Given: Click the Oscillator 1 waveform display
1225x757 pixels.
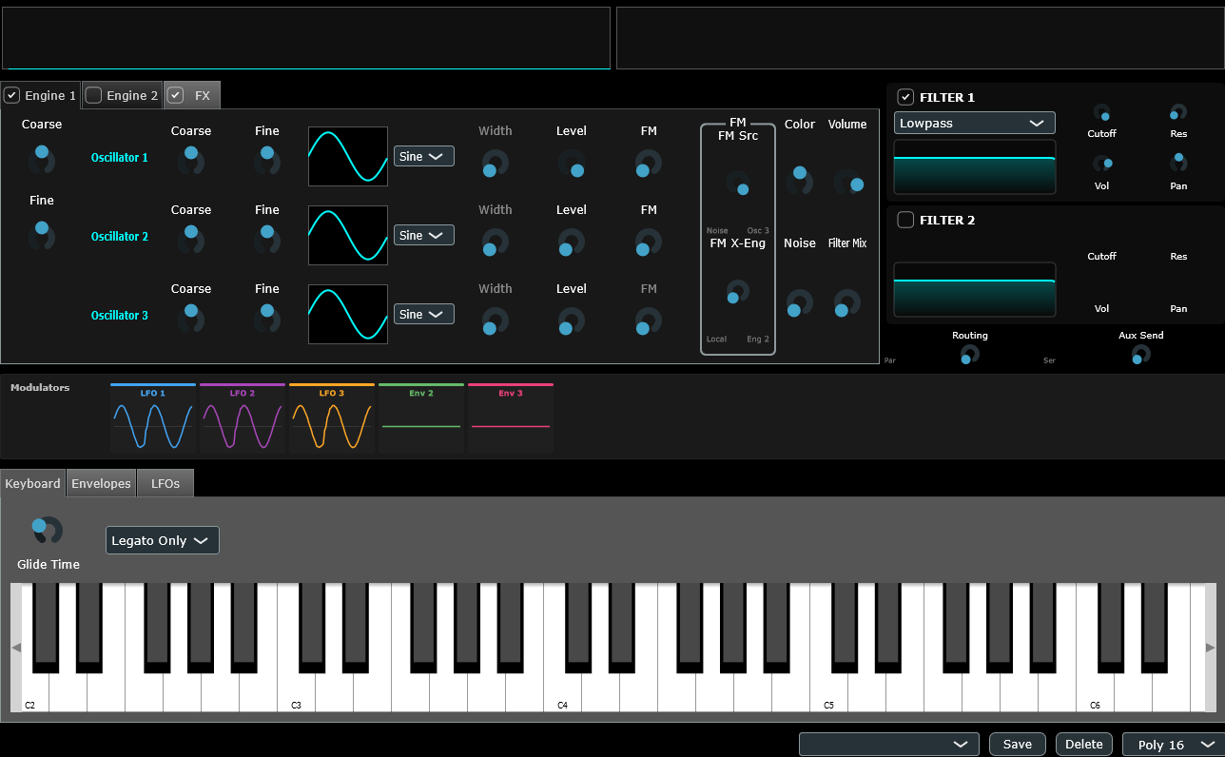Looking at the screenshot, I should pos(348,156).
